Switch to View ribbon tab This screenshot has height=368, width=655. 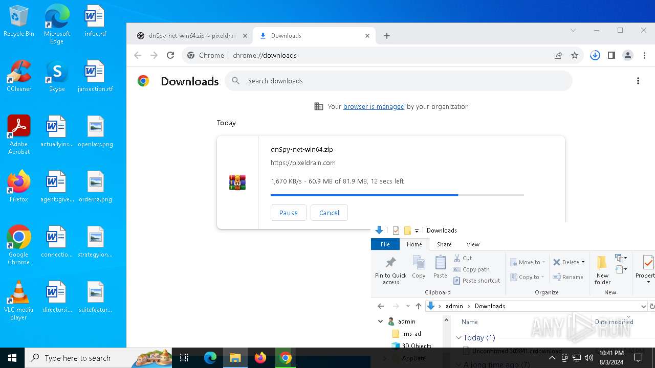(473, 244)
